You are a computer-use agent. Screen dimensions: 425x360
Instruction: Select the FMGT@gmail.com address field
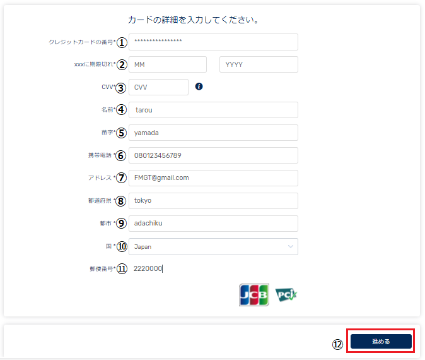point(213,178)
